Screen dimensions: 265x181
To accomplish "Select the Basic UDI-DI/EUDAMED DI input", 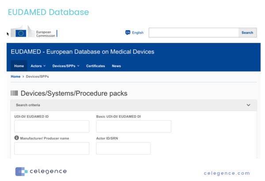I will [133, 126].
